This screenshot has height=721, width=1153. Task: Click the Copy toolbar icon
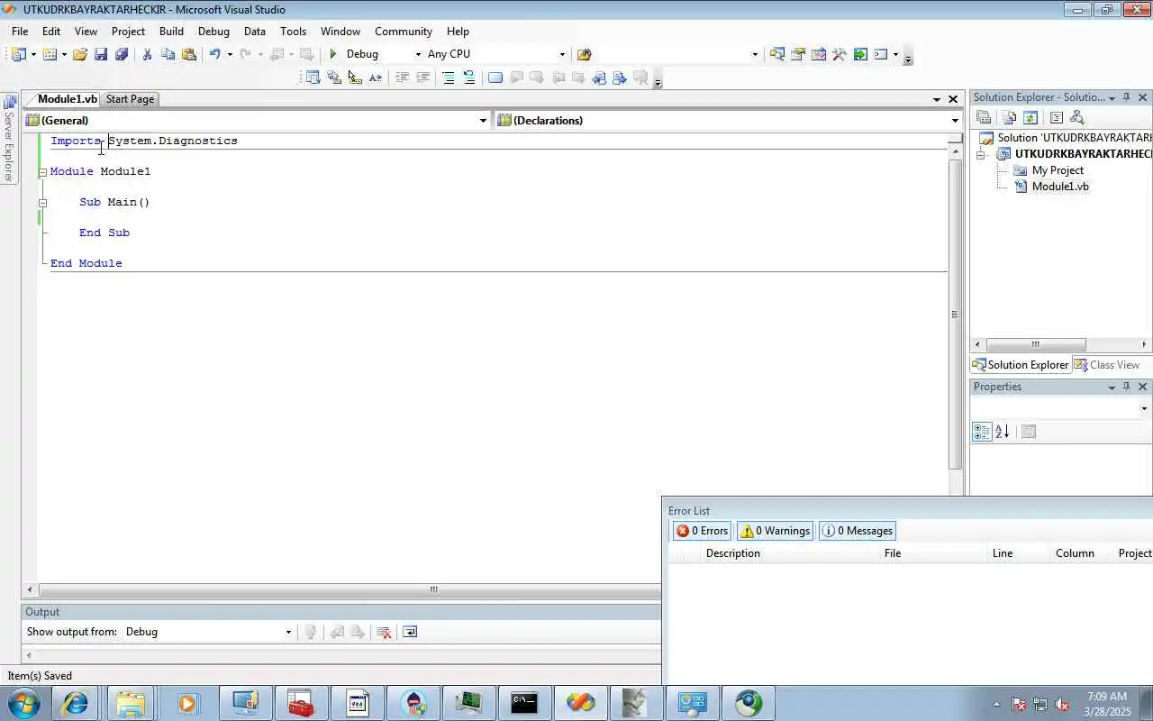tap(168, 54)
